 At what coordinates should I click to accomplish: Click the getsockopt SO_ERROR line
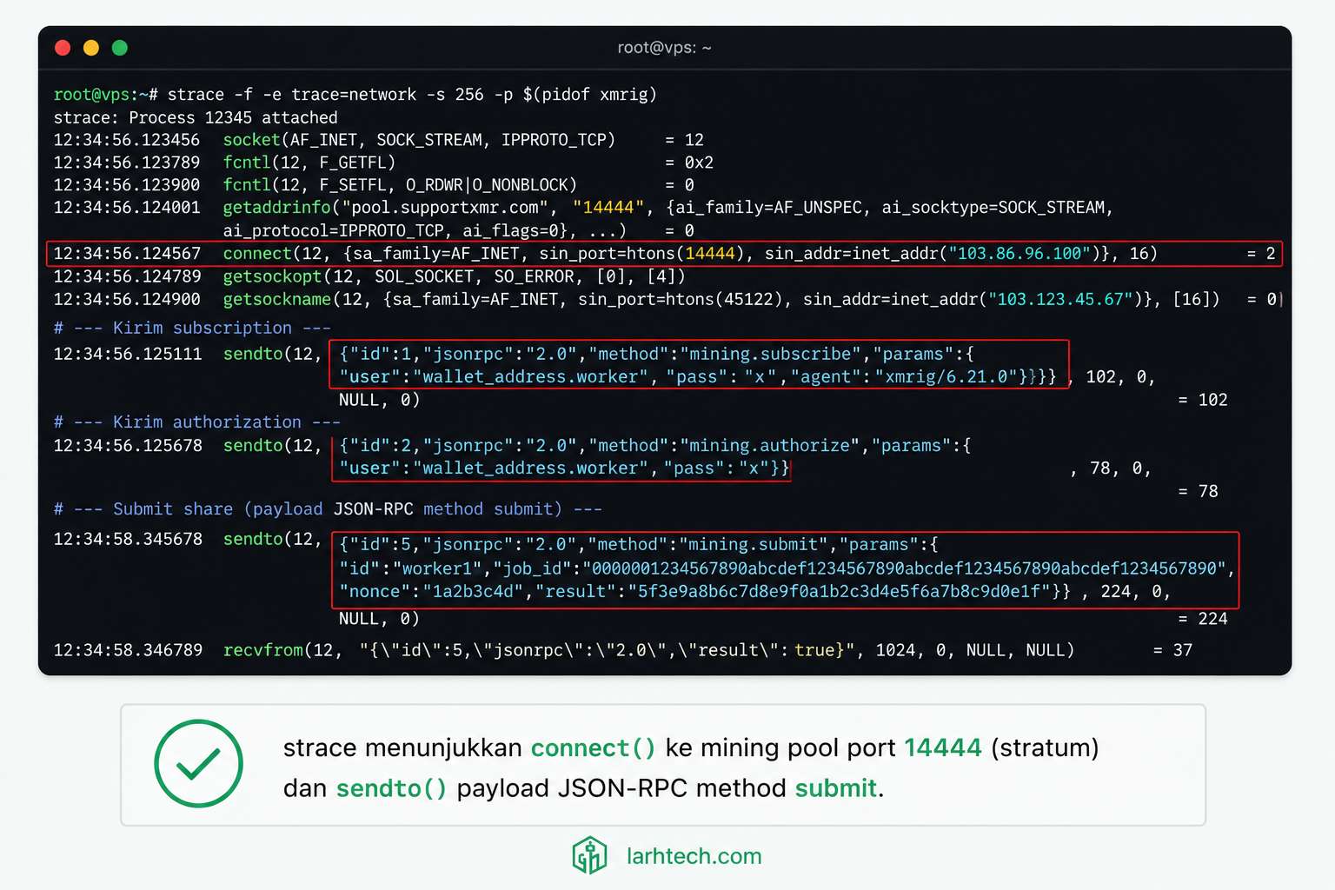click(369, 276)
